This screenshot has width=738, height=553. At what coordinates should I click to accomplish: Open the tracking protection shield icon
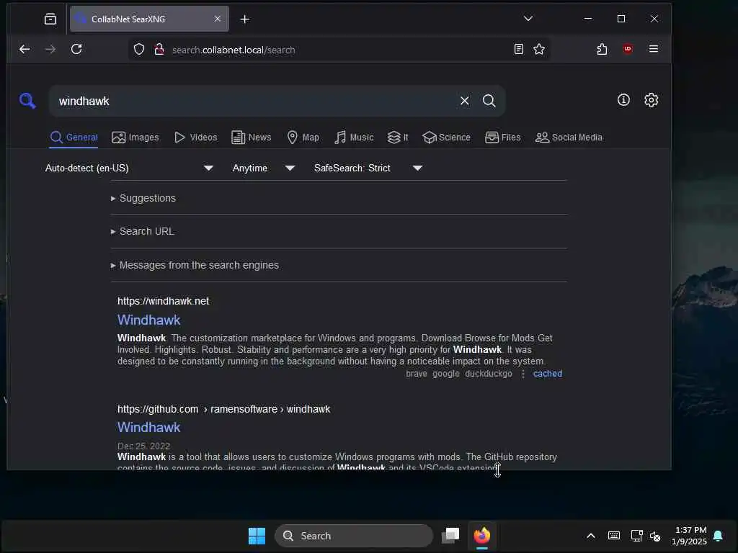(139, 50)
